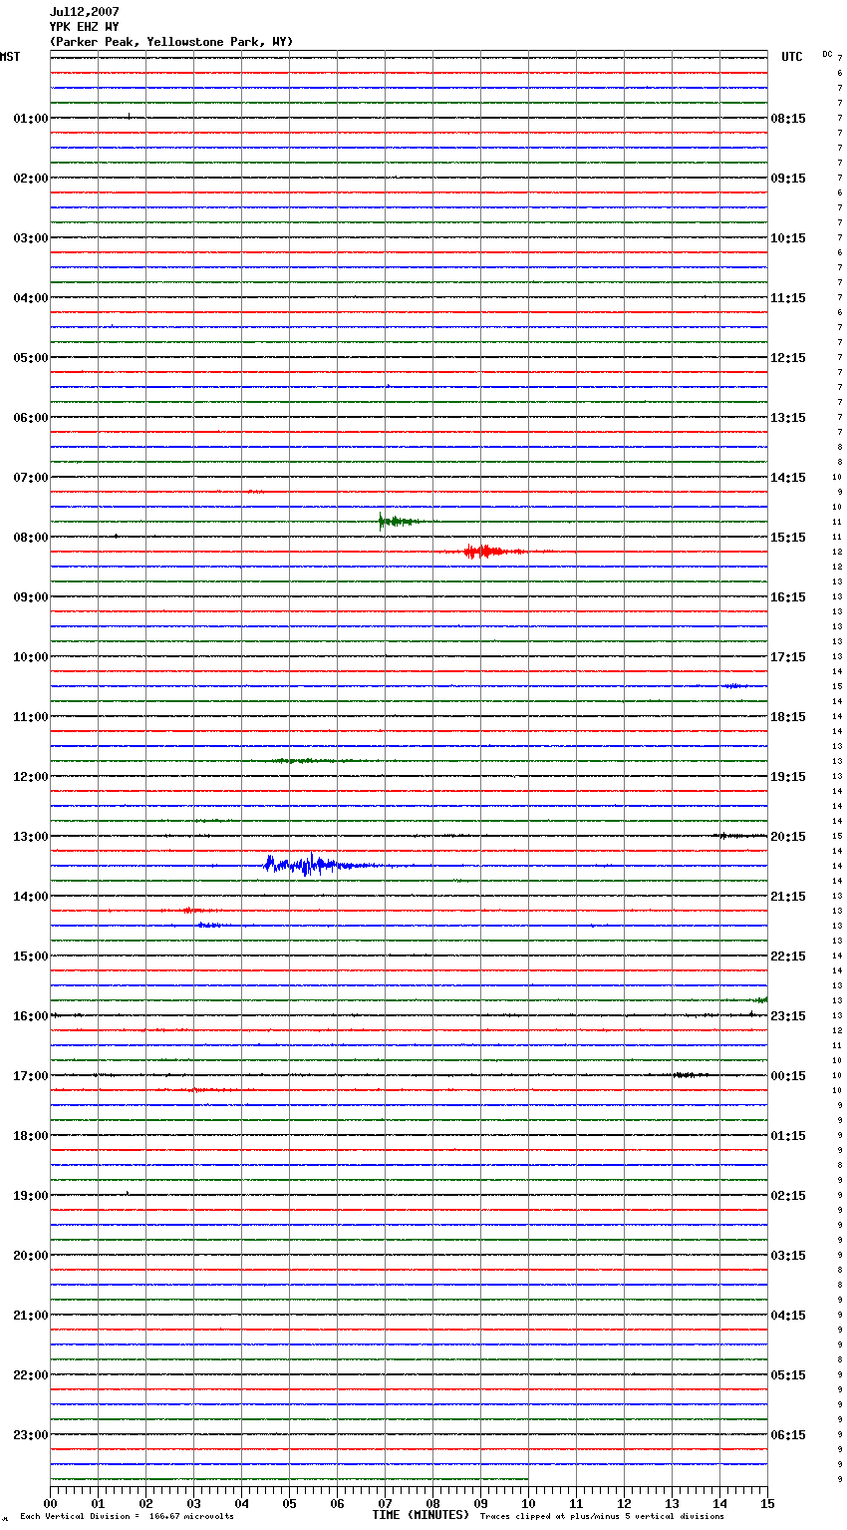Click the 22:15 UTC time label
This screenshot has height=1530, width=847.
[x=788, y=956]
